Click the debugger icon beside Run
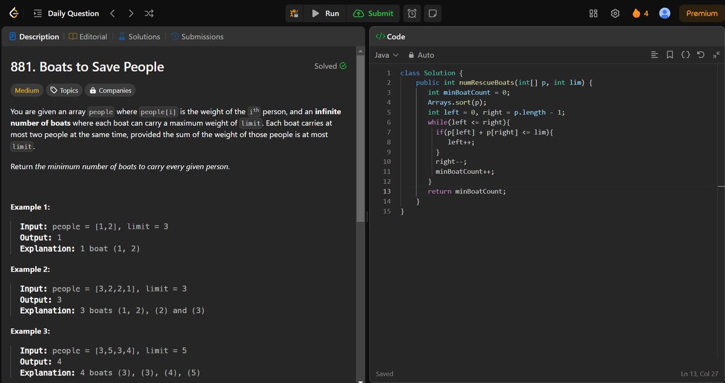This screenshot has width=725, height=383. tap(294, 13)
